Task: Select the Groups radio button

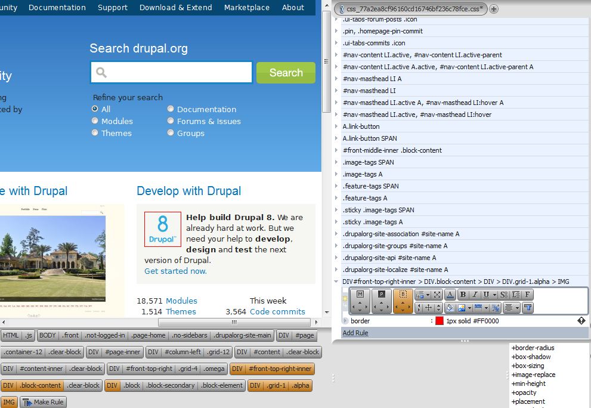Action: click(171, 133)
